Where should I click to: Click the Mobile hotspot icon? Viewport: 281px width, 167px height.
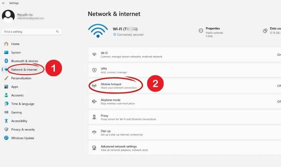pyautogui.click(x=94, y=86)
